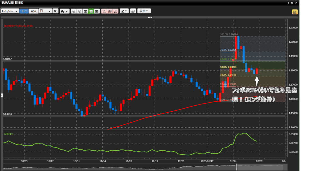Click the ATR (14) indicator label
The height and width of the screenshot is (171, 311).
9,134
